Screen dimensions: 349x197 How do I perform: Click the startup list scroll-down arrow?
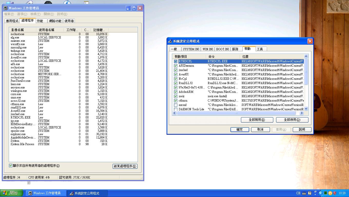click(306, 109)
